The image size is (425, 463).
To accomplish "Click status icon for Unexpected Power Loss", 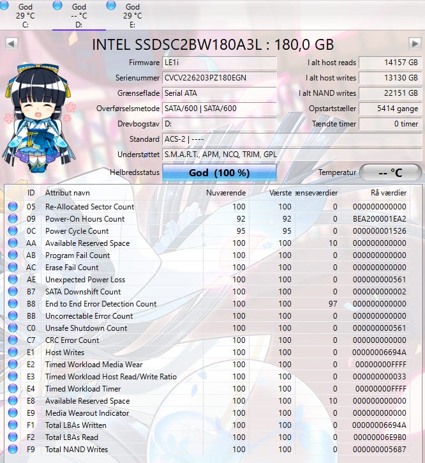I will 13,279.
